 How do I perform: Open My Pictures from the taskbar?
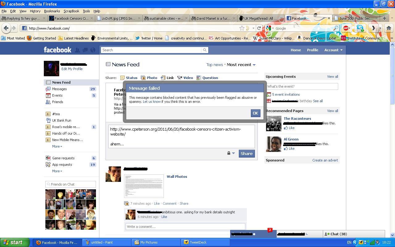[156, 242]
